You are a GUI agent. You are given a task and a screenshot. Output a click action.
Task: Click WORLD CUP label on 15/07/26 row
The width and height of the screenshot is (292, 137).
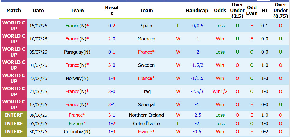coord(14,26)
